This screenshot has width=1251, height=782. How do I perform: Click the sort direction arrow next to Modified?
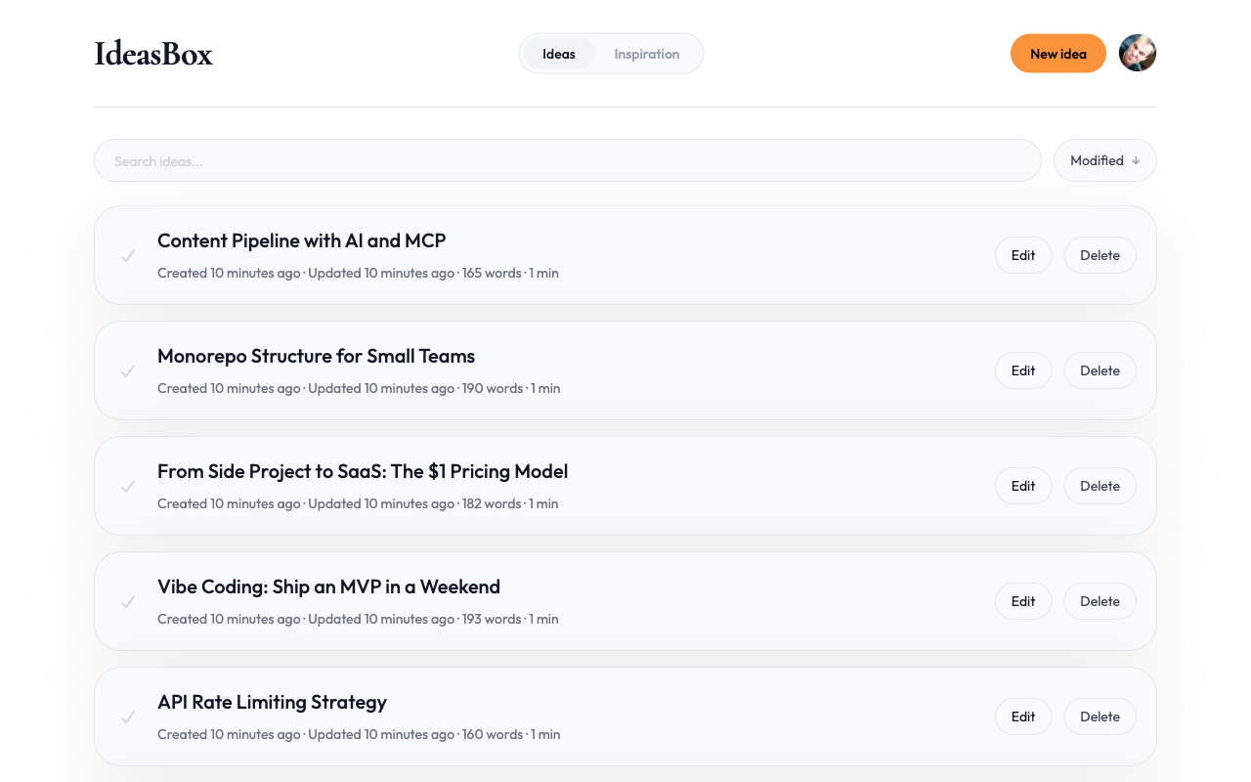[x=1136, y=160]
